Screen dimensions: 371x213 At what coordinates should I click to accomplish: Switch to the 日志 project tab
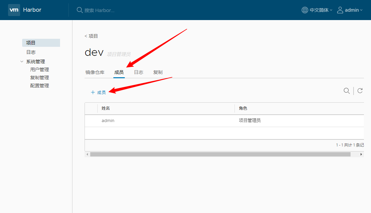click(139, 72)
